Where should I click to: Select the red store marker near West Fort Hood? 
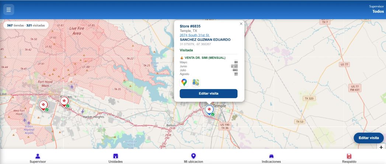[x=44, y=106]
